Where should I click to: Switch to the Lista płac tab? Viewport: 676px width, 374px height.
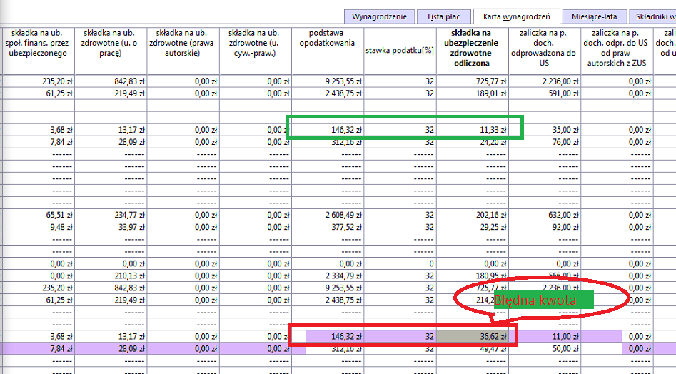pyautogui.click(x=443, y=17)
